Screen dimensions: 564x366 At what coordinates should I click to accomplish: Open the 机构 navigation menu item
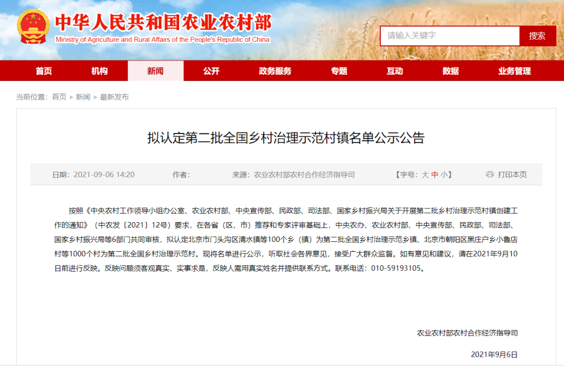100,71
